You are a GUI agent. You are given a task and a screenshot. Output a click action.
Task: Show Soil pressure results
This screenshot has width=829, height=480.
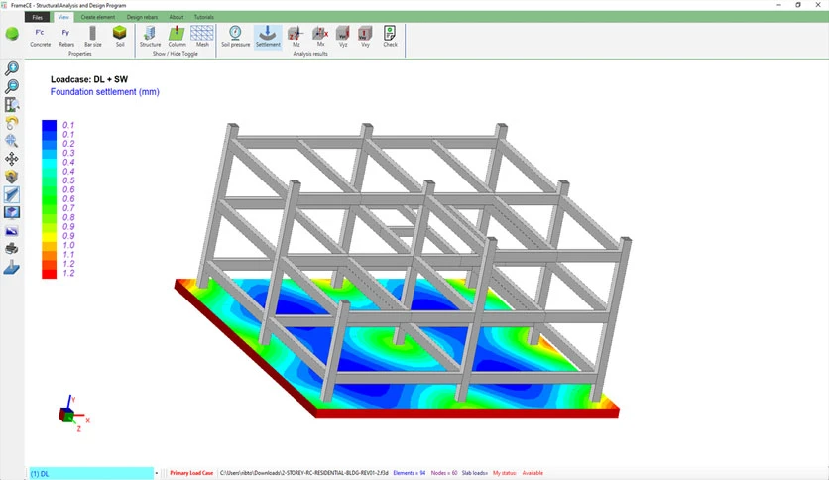click(x=235, y=37)
